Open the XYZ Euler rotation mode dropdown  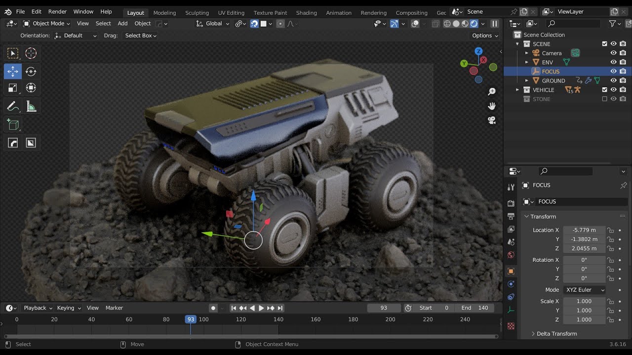585,290
